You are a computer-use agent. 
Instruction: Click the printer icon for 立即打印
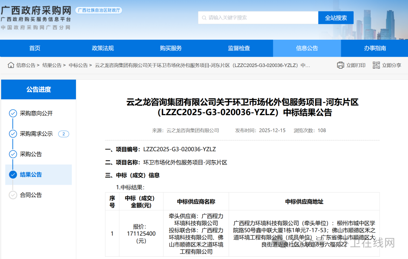click(340, 65)
